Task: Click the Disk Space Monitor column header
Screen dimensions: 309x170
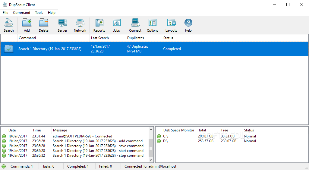Action: coord(179,130)
